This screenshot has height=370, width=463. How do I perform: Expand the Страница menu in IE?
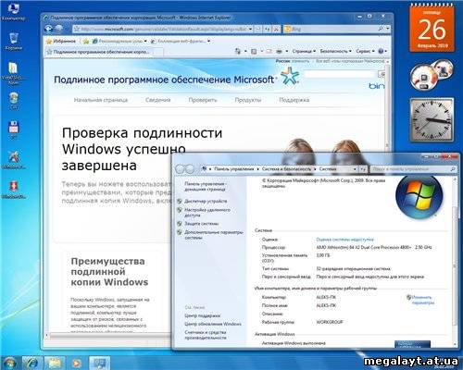[x=304, y=51]
